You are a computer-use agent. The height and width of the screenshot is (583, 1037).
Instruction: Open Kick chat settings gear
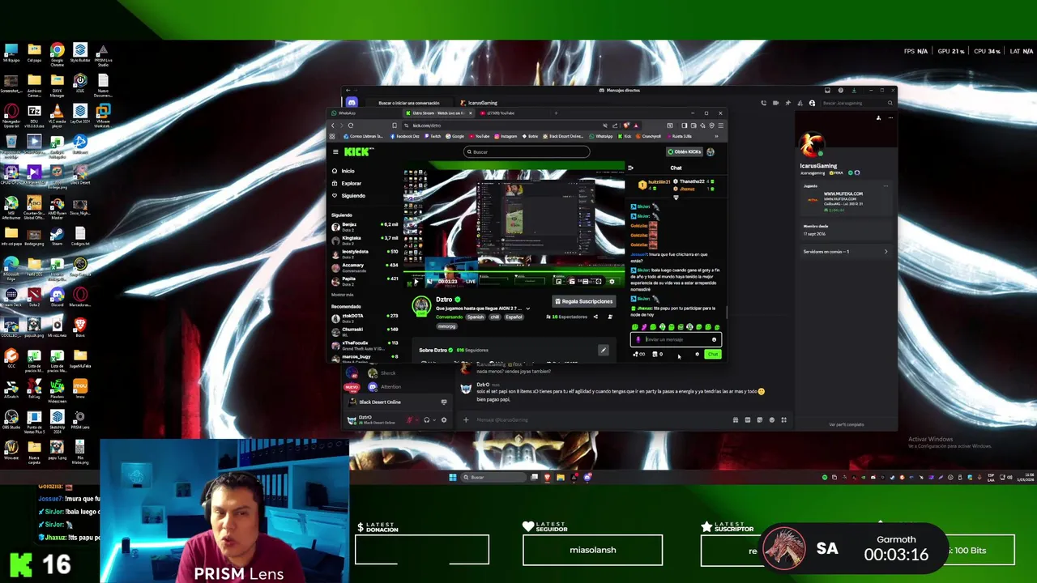pyautogui.click(x=697, y=354)
